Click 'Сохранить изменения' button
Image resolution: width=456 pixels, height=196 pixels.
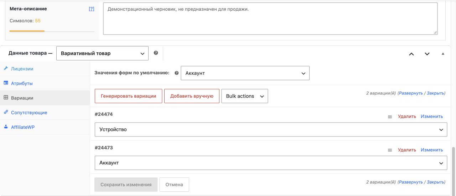click(126, 185)
